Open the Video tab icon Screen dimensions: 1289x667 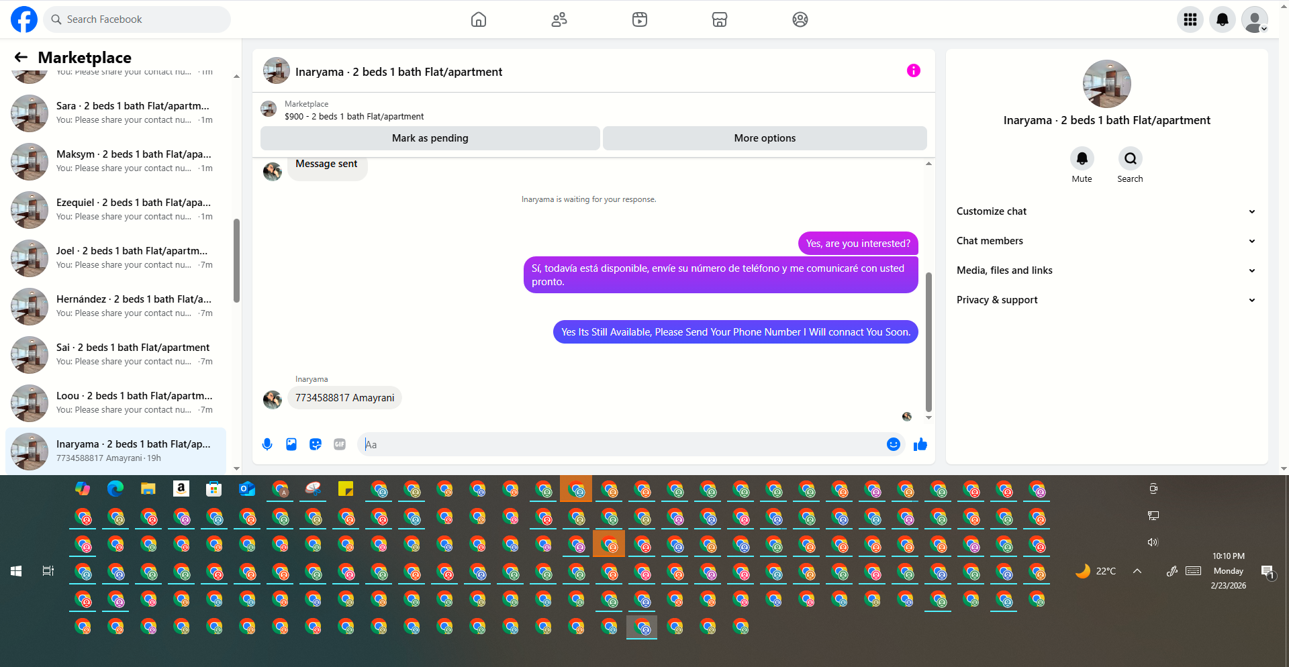pos(640,19)
